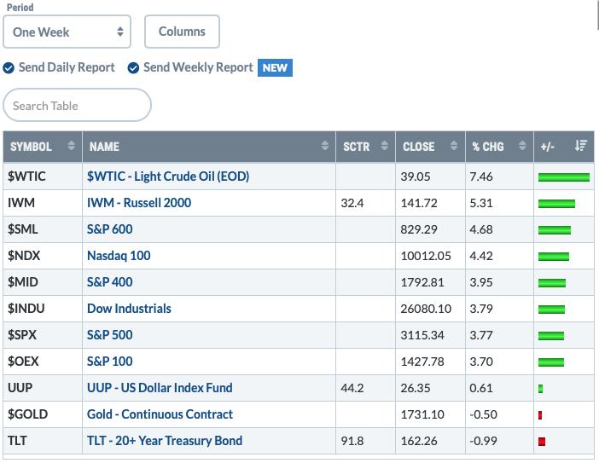This screenshot has height=463, width=599.
Task: Uncheck Send Weekly Report
Action: coord(133,68)
